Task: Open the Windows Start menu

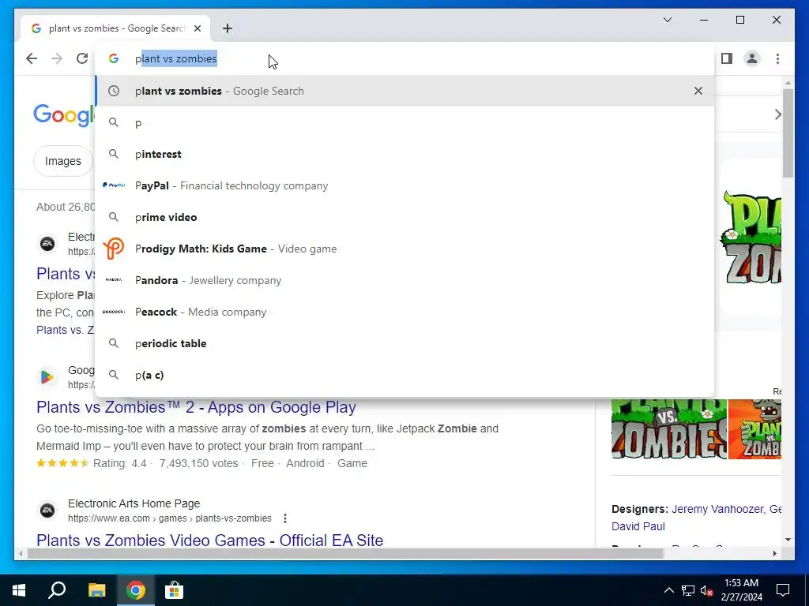Action: (x=19, y=590)
